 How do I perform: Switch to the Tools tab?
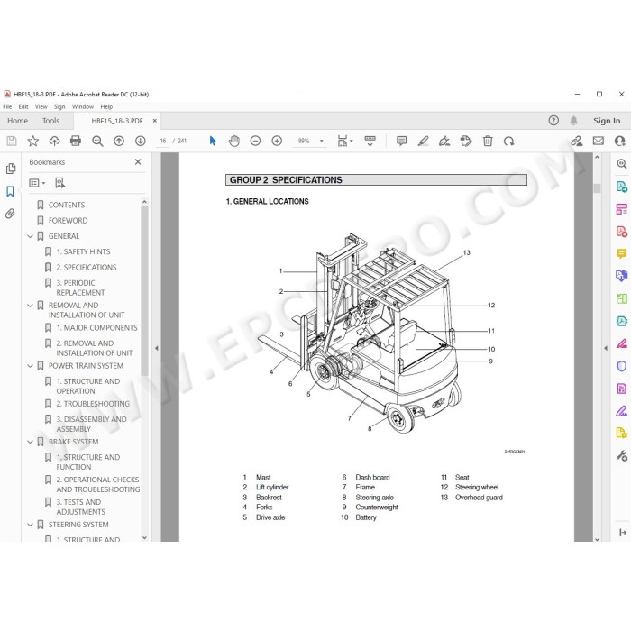[51, 121]
